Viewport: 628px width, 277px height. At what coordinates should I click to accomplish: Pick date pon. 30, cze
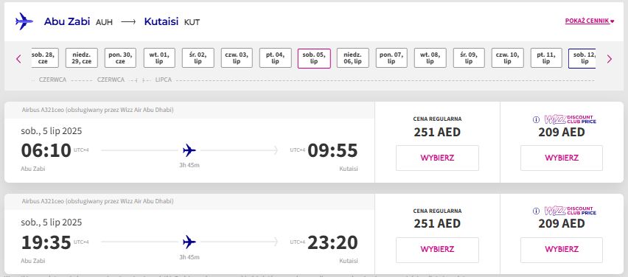click(x=120, y=58)
